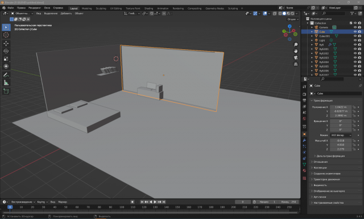Pick the Annotate pencil tool
Viewport: 364px width, 219px height.
coord(6,75)
